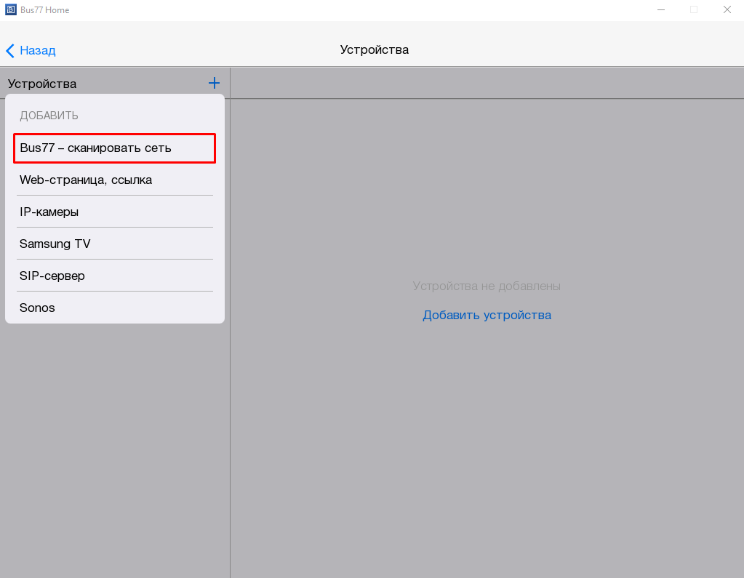Screen dimensions: 744x578
Task: Minimize the Bus77 Home window
Action: pos(660,10)
